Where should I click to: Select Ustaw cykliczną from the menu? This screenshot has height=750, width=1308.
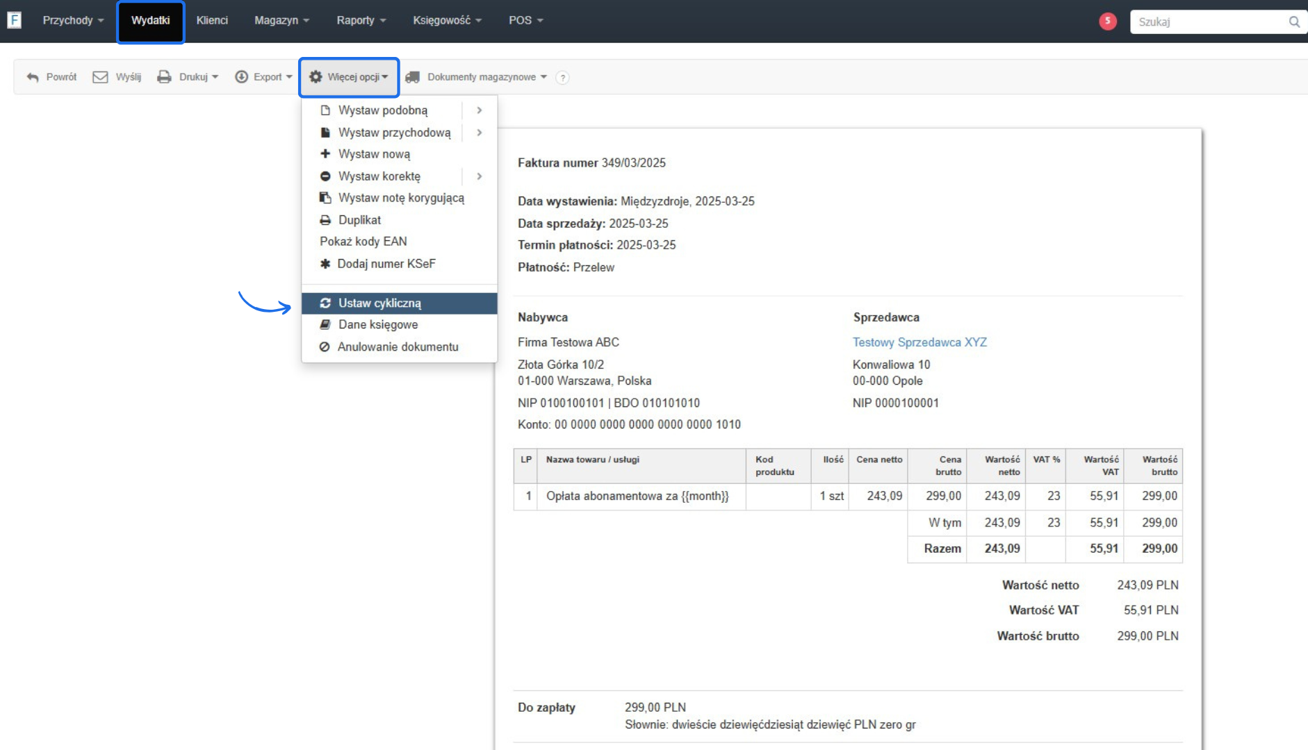(379, 303)
